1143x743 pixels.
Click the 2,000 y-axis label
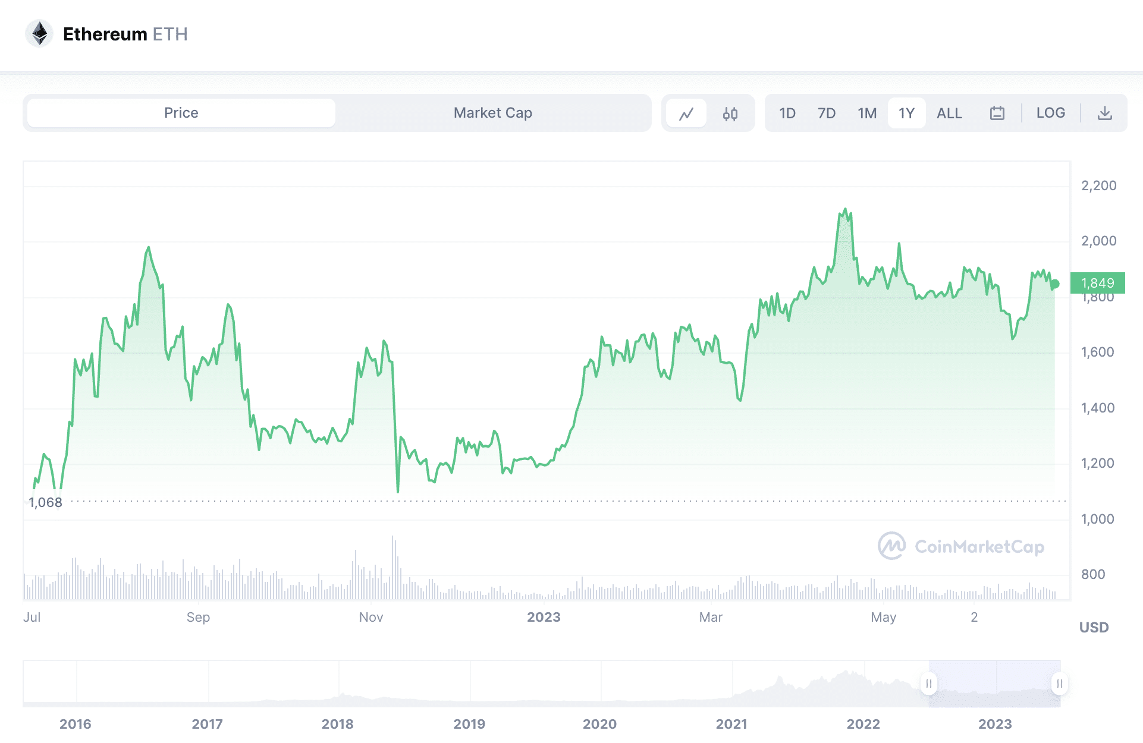[x=1098, y=241]
